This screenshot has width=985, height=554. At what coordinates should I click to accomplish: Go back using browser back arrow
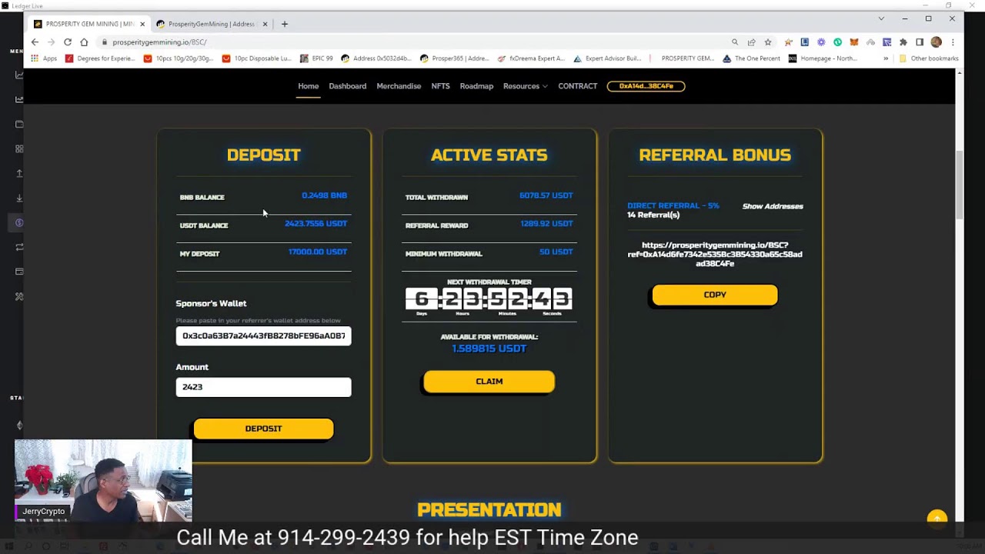coord(35,42)
